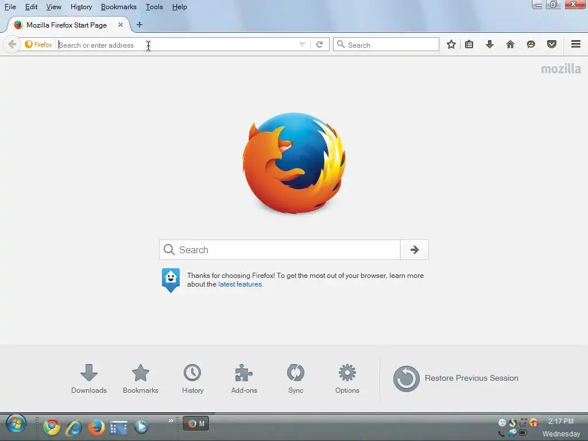
Task: Open the Help menu
Action: (x=179, y=7)
